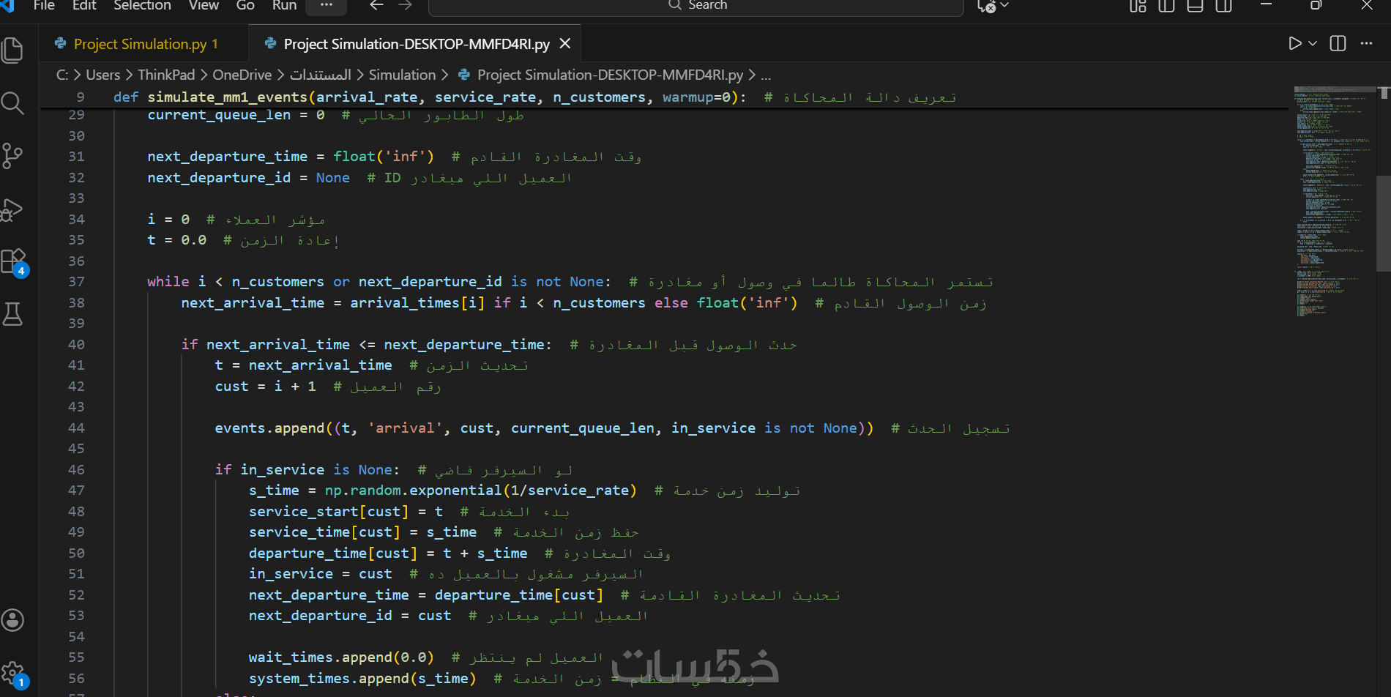The width and height of the screenshot is (1391, 697).
Task: Open the Manage gear icon
Action: tap(13, 673)
